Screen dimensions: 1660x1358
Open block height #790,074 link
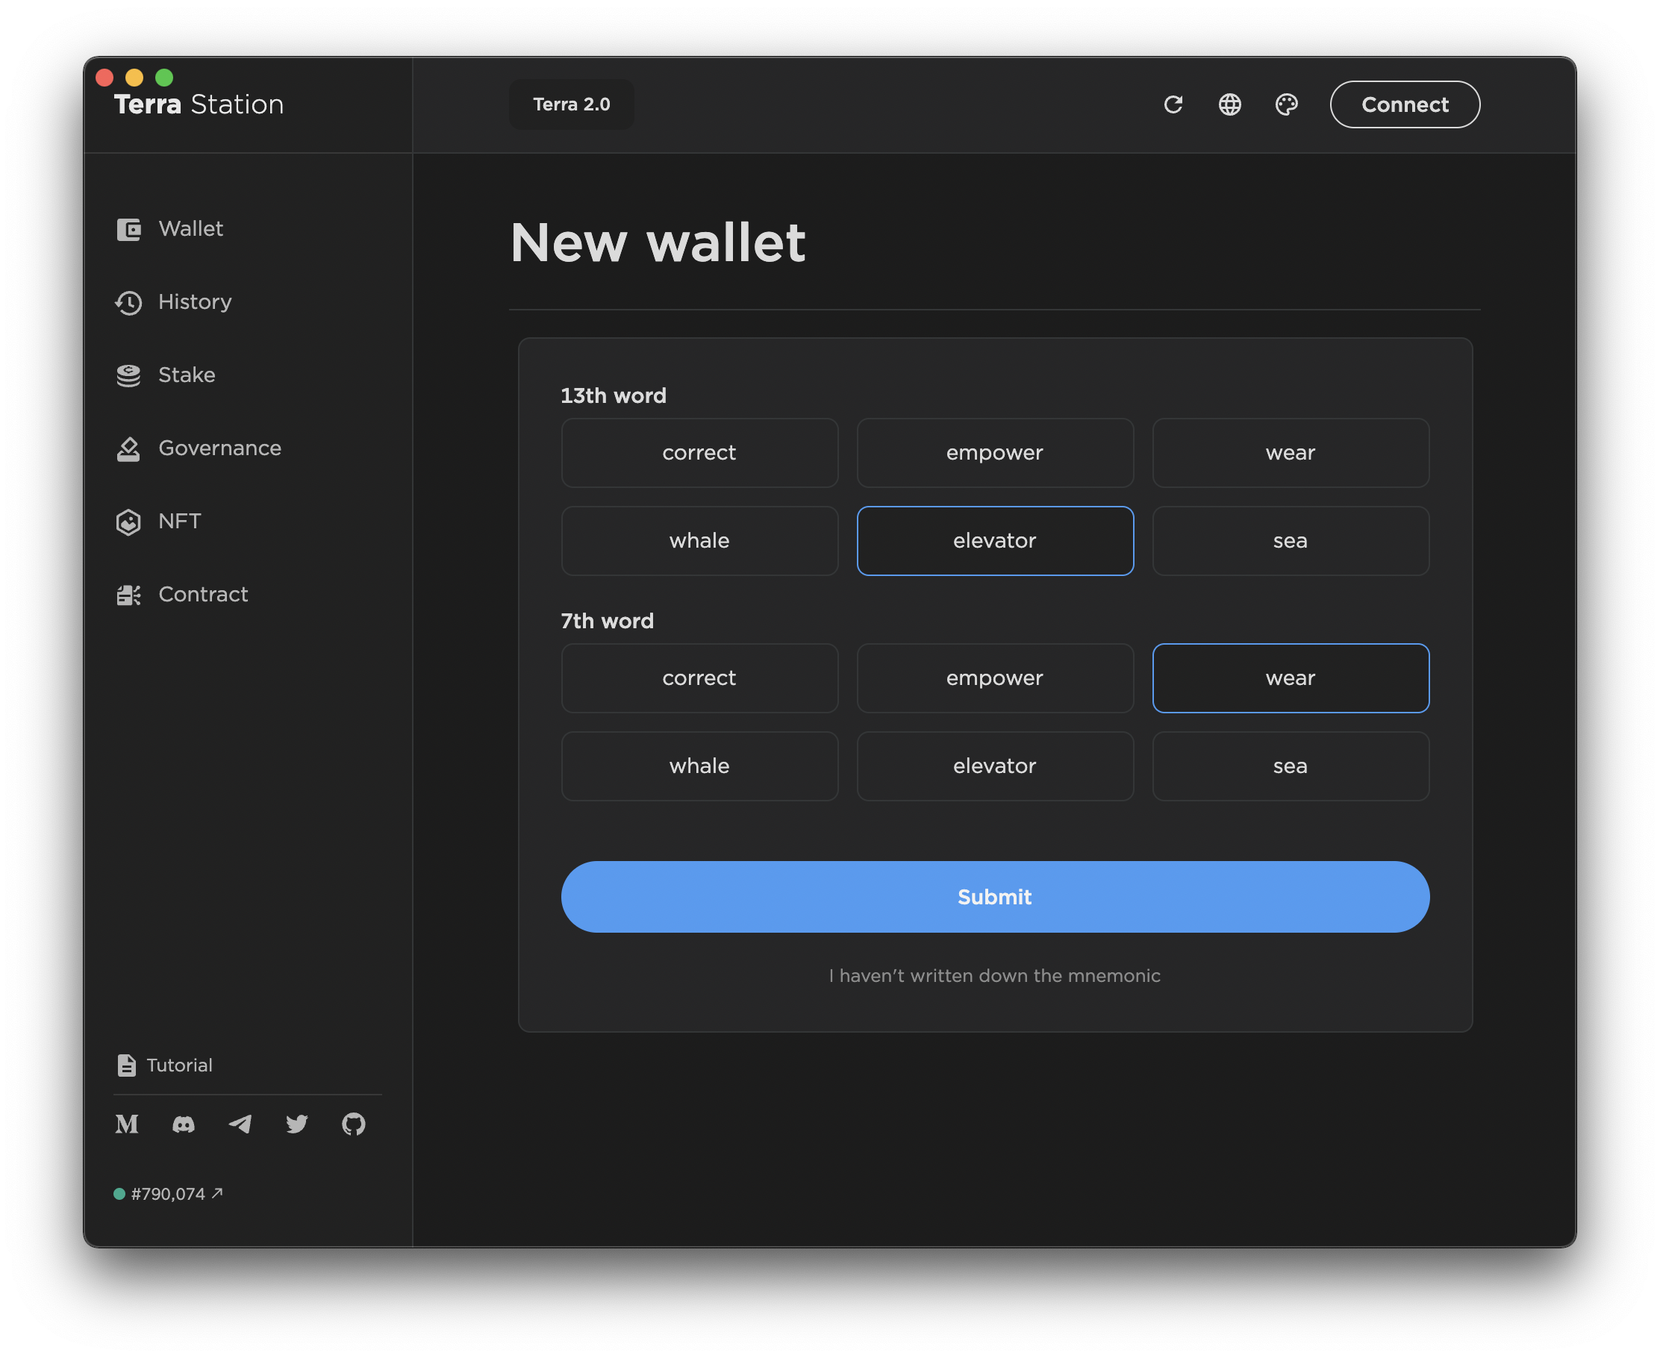(169, 1194)
